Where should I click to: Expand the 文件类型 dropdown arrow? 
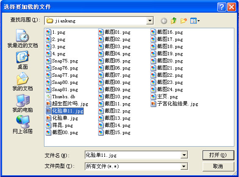184,166
